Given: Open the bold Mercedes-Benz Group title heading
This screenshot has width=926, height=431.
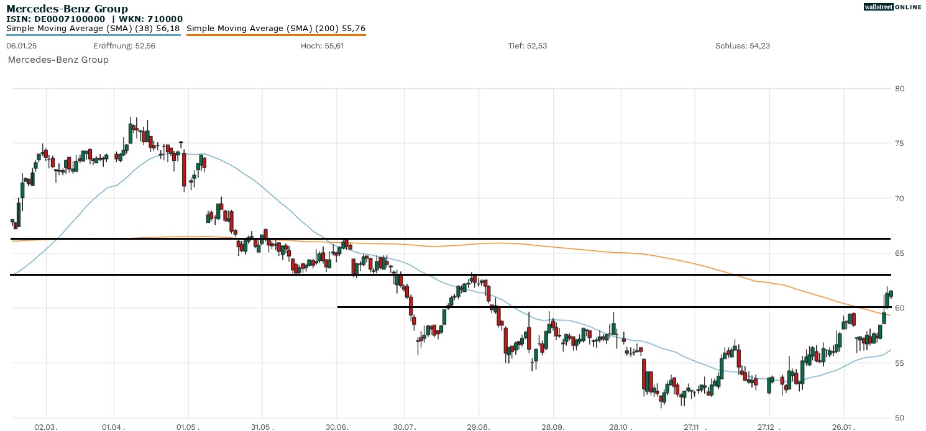Looking at the screenshot, I should tap(67, 9).
